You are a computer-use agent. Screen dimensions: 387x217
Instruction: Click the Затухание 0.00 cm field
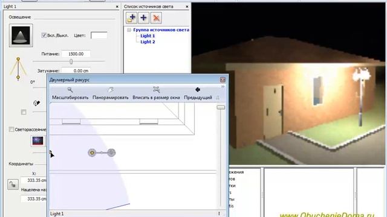click(76, 71)
